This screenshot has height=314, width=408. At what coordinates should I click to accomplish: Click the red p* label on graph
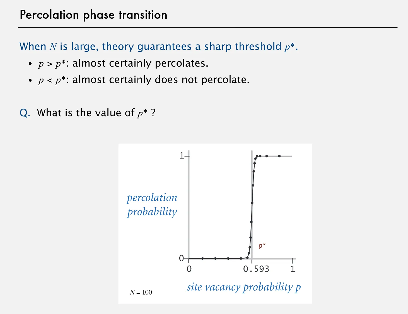[x=262, y=245]
